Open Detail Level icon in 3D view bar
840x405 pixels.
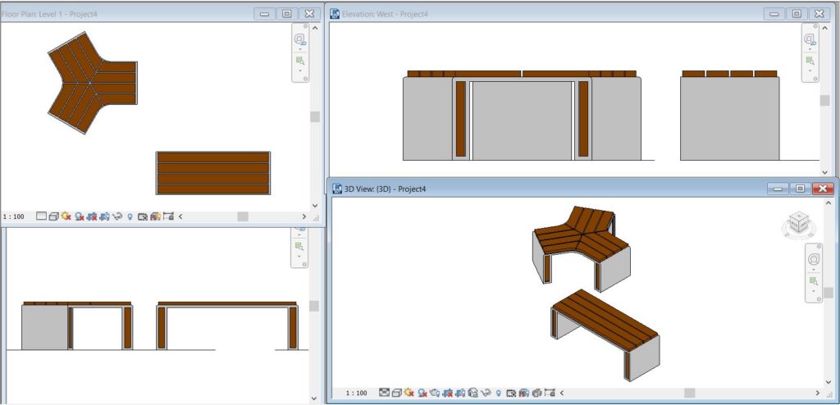tap(384, 393)
